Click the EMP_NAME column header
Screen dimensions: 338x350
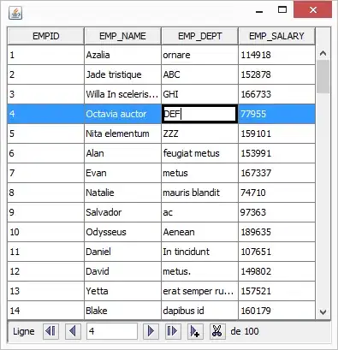point(122,36)
